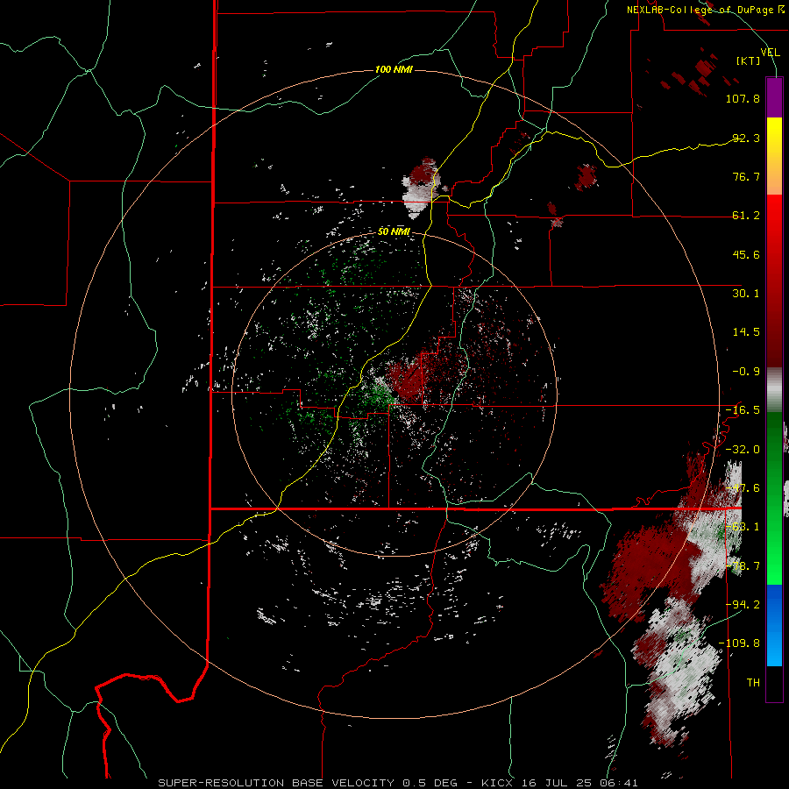
Task: Click the 100 NMI range ring label
Action: pos(394,69)
